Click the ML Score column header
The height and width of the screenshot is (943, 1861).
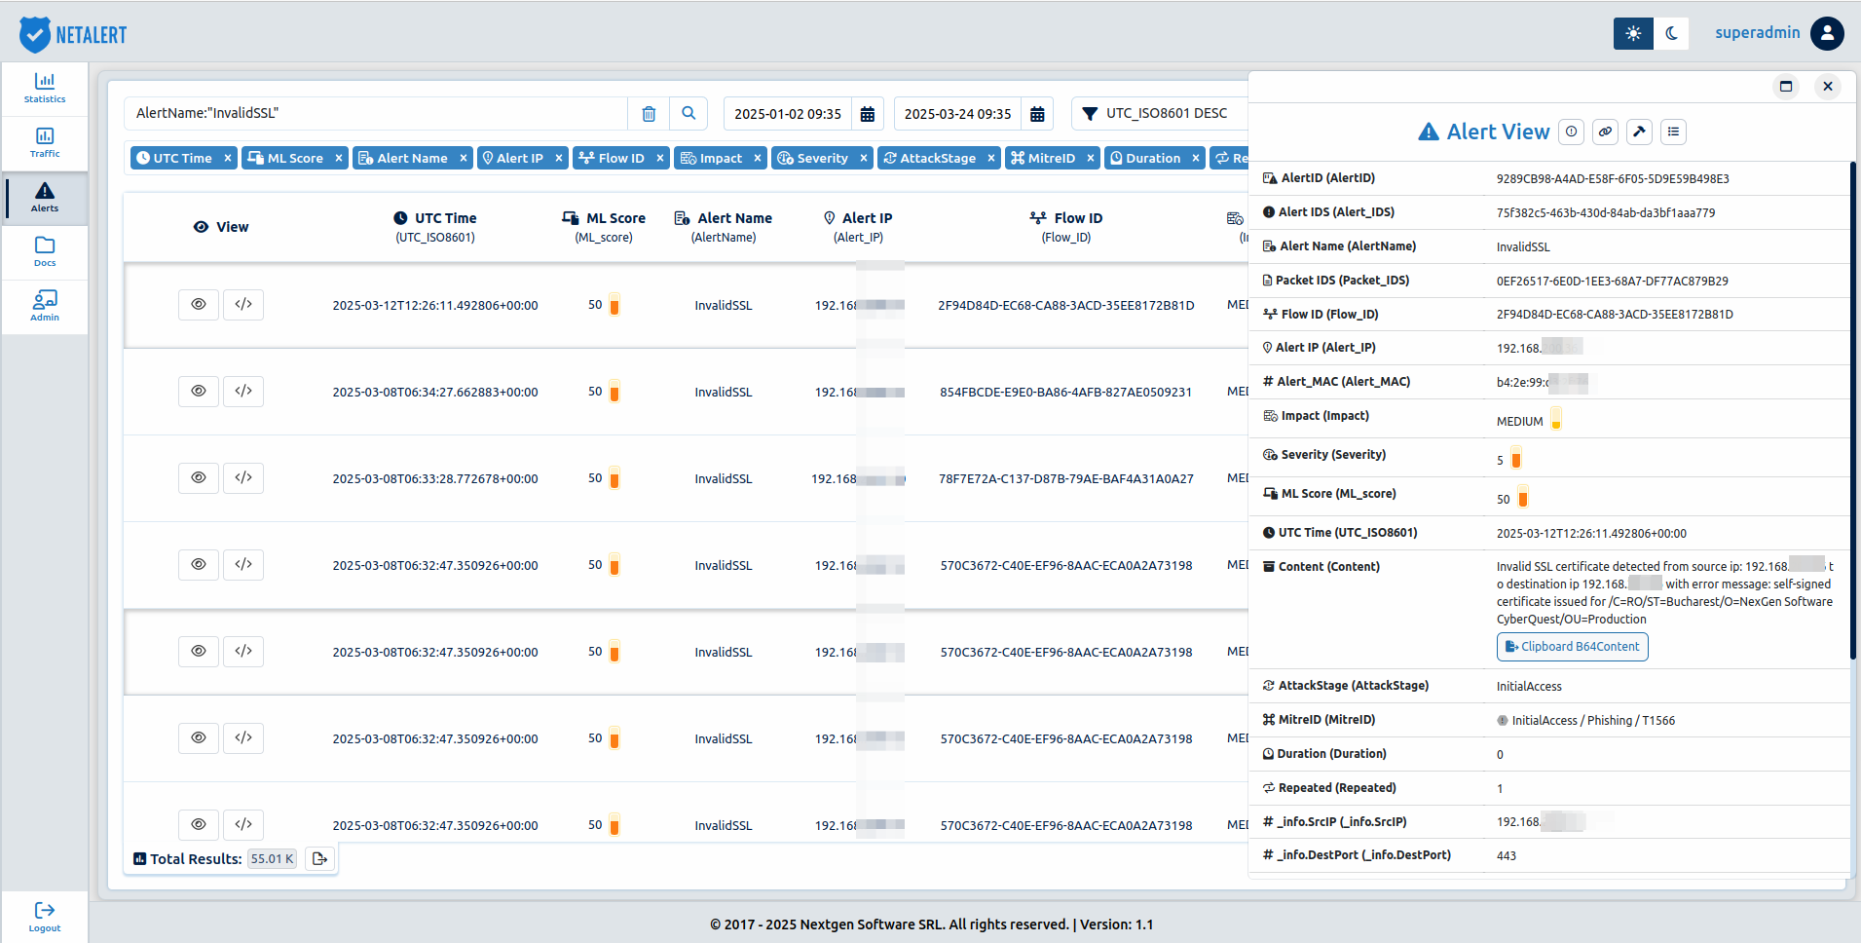point(604,227)
